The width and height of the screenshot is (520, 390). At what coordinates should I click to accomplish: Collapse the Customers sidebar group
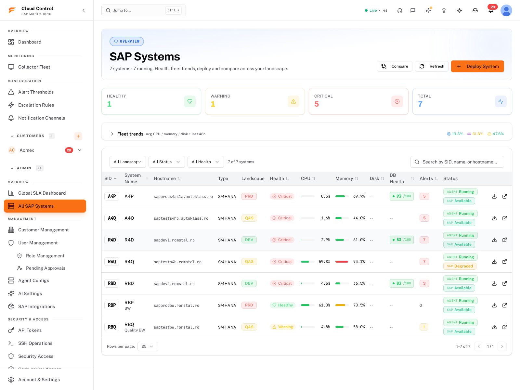click(12, 136)
